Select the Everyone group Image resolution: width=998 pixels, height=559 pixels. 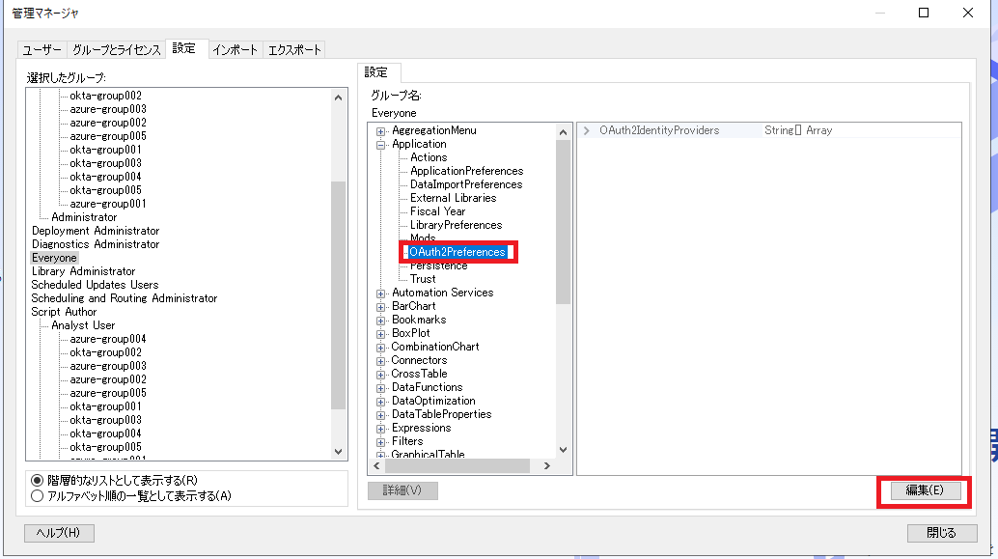point(54,258)
